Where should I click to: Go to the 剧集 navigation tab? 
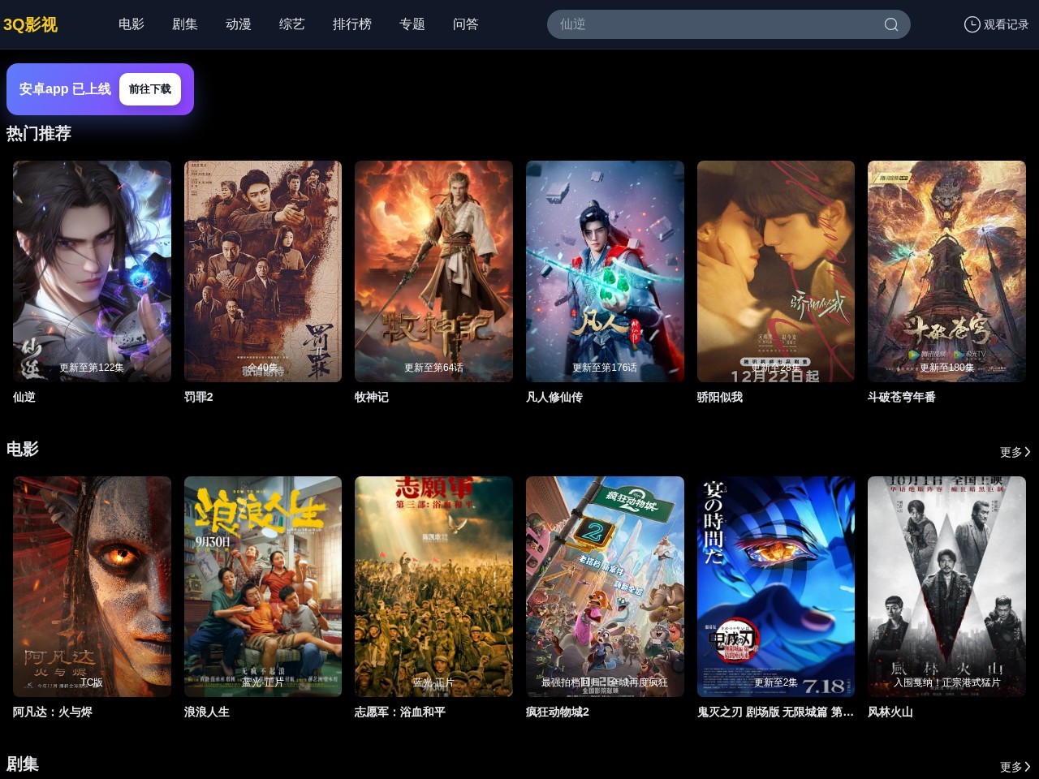click(185, 24)
